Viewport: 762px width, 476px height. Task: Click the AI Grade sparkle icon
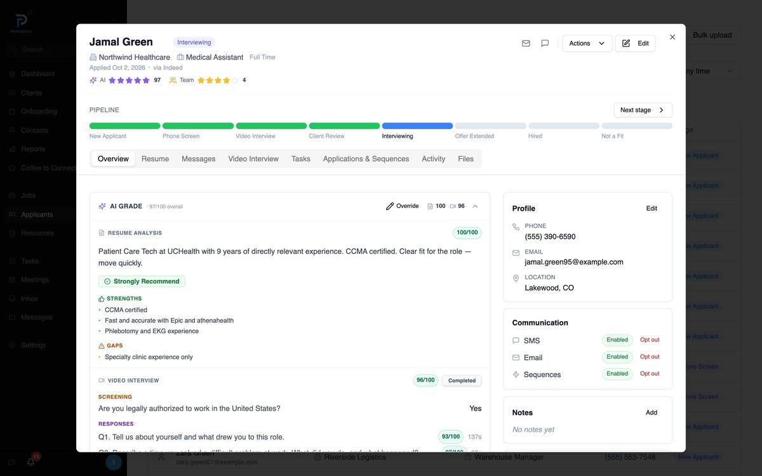[x=102, y=206]
